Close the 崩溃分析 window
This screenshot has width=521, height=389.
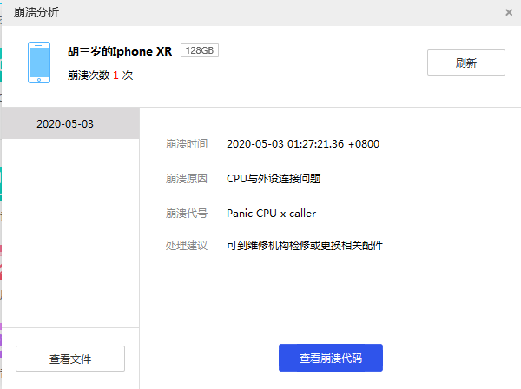pos(508,12)
